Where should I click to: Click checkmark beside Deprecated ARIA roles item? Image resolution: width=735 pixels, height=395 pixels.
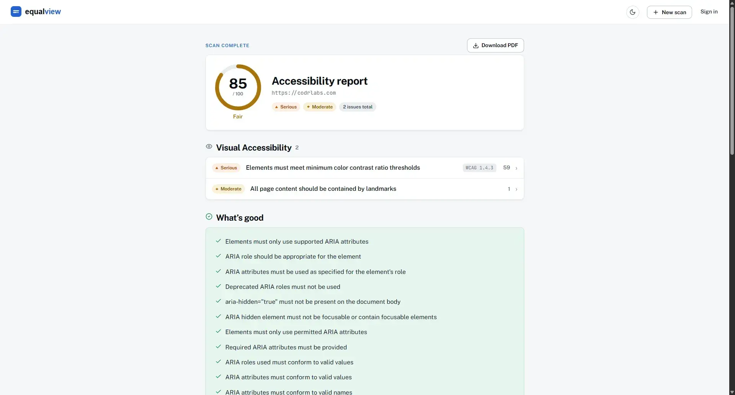pyautogui.click(x=218, y=286)
